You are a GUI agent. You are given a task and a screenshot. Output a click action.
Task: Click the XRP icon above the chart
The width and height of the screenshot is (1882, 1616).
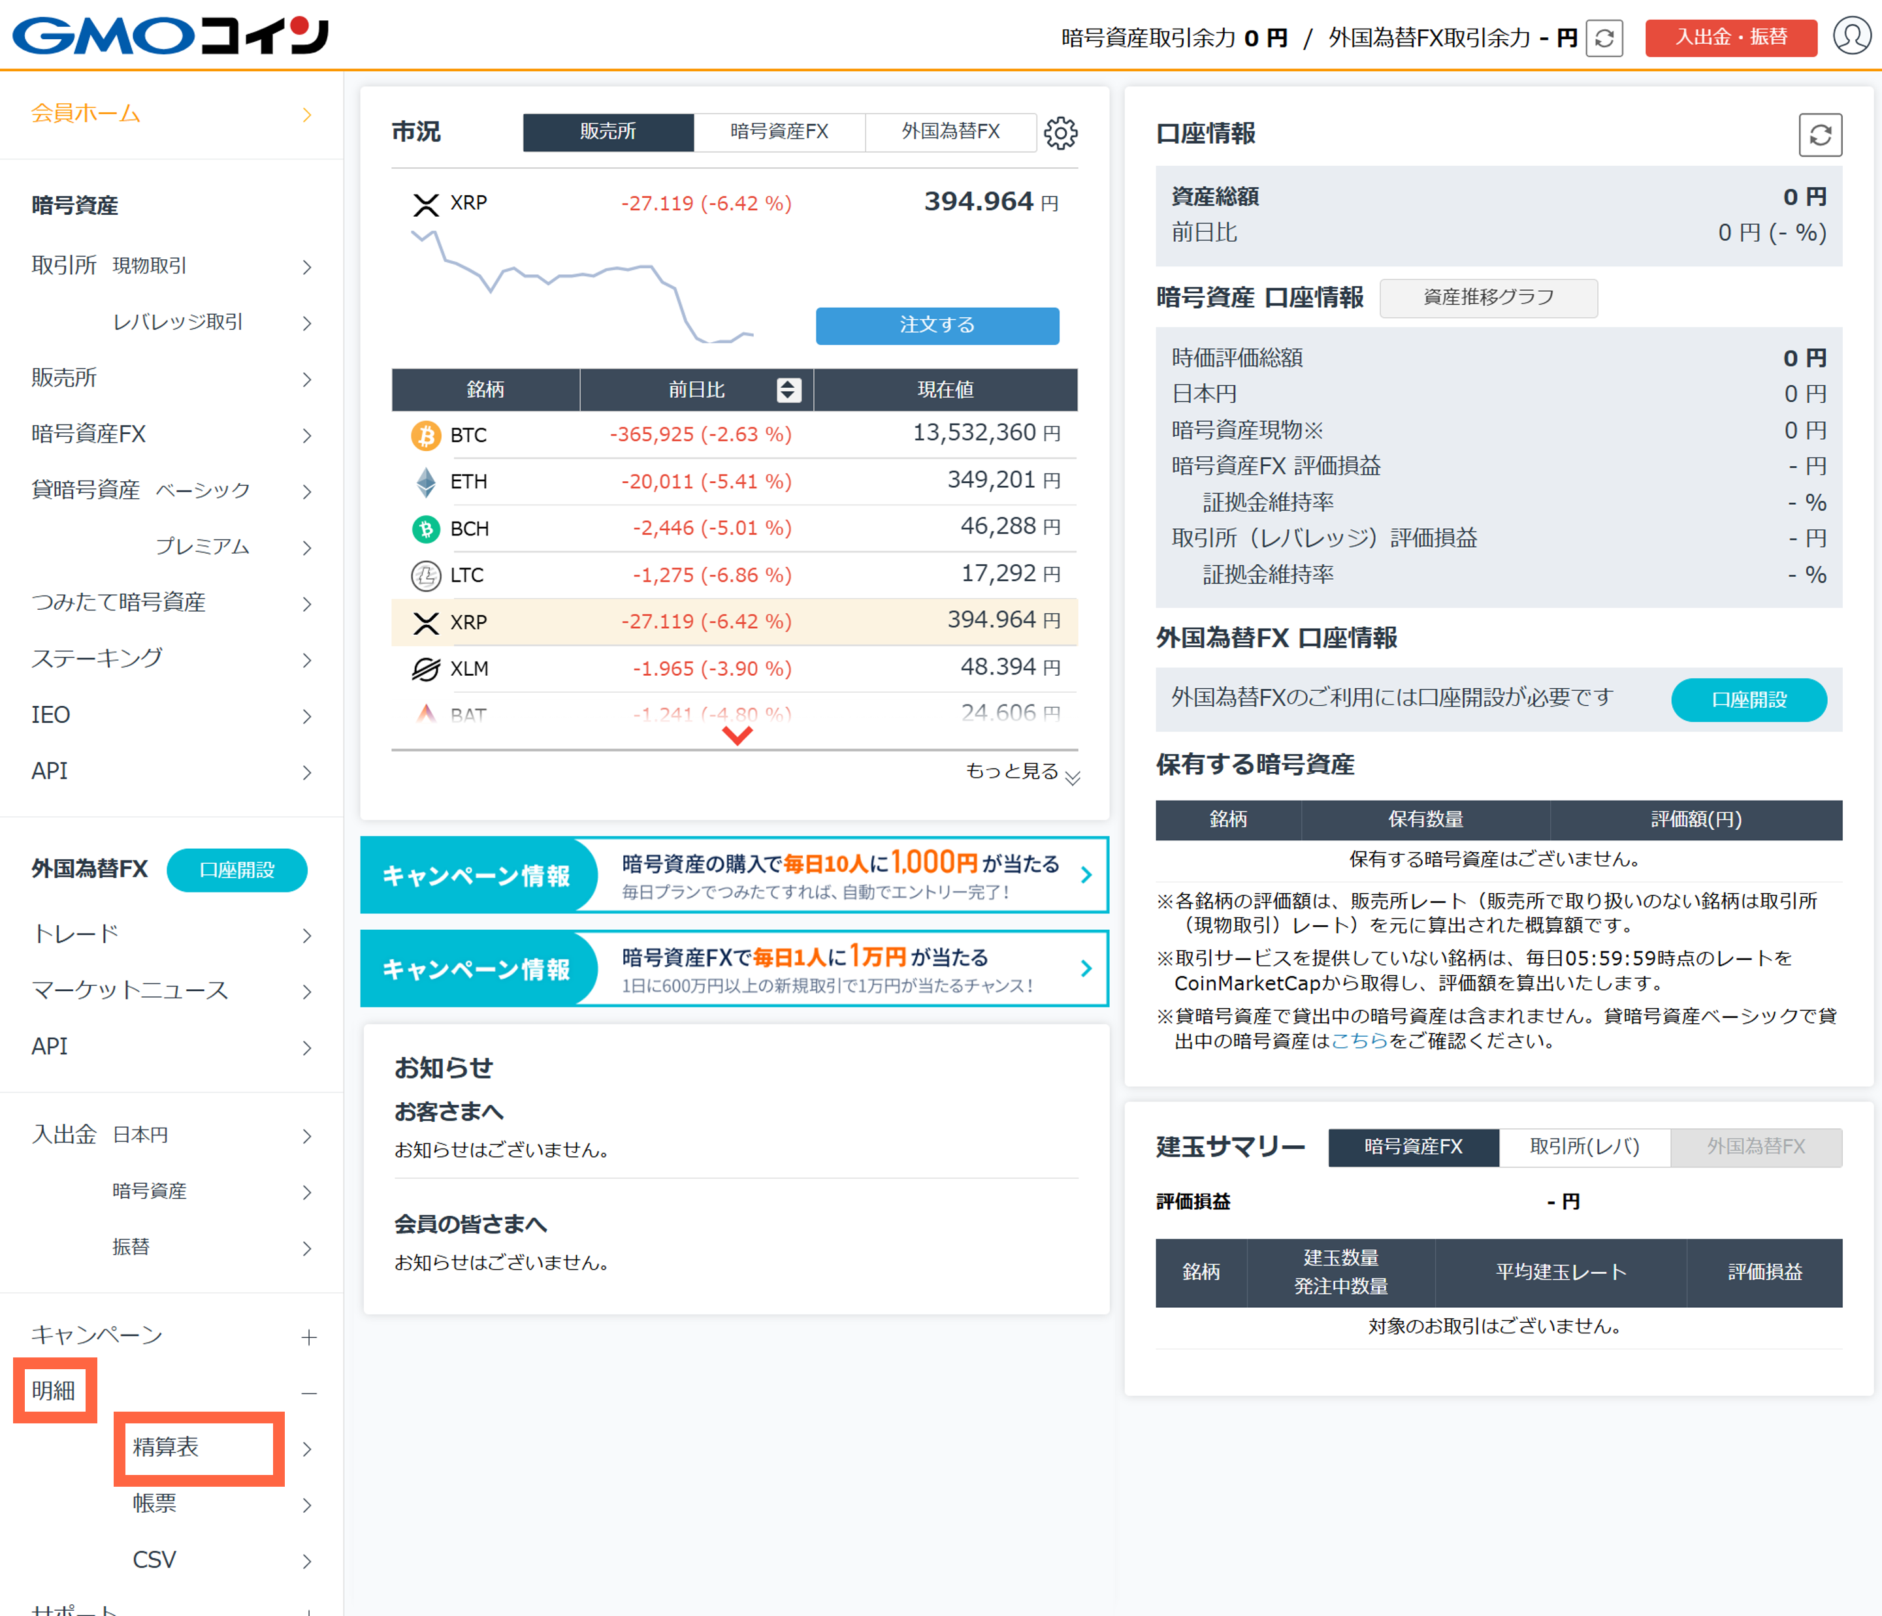[x=425, y=204]
